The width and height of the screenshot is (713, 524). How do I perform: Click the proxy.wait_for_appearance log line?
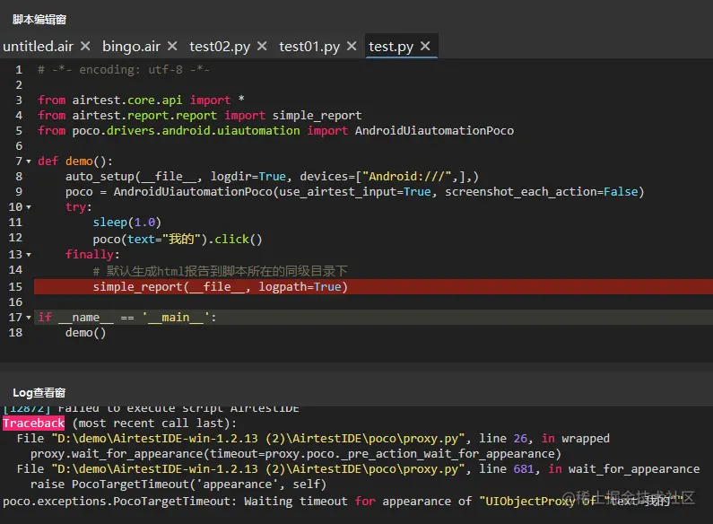click(296, 454)
